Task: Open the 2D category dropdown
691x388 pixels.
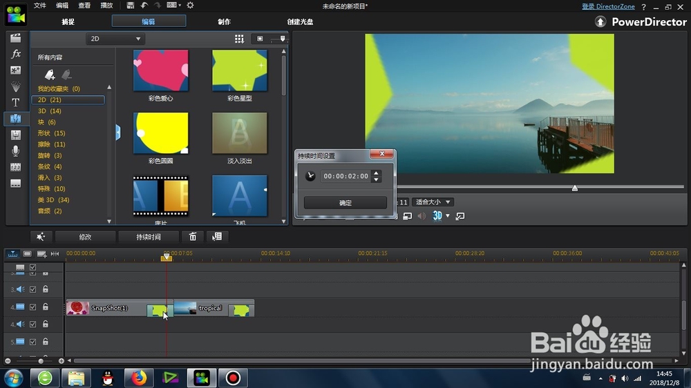Action: [115, 39]
